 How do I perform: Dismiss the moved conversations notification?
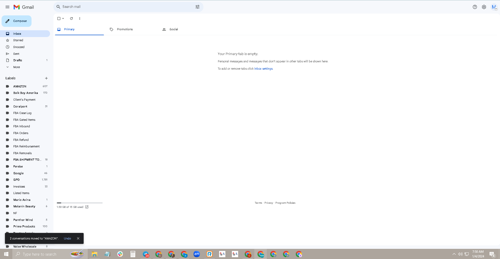78,238
